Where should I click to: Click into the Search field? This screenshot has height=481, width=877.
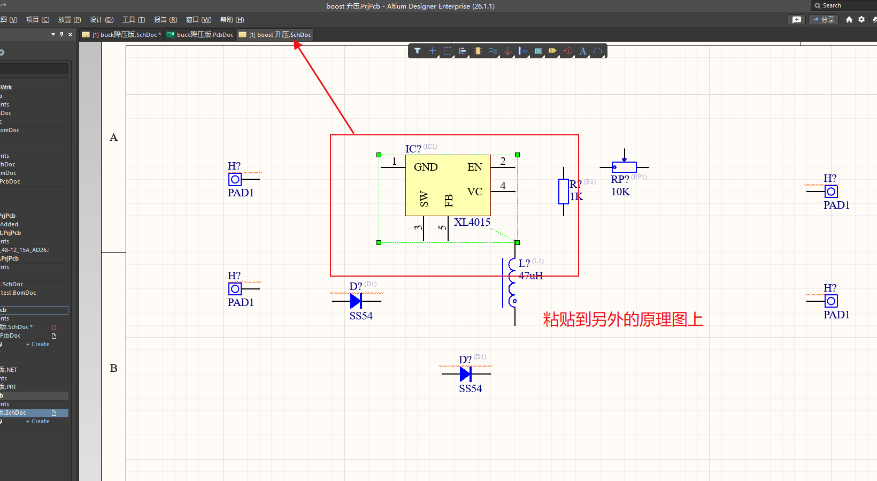coord(845,5)
